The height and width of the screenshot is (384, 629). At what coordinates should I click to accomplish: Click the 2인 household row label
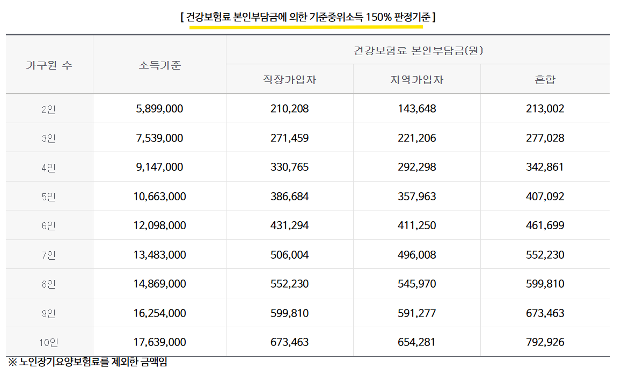pyautogui.click(x=49, y=108)
